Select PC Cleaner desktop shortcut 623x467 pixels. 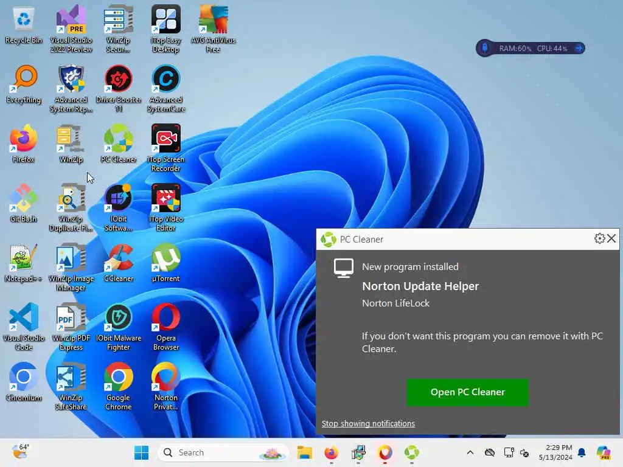point(119,144)
